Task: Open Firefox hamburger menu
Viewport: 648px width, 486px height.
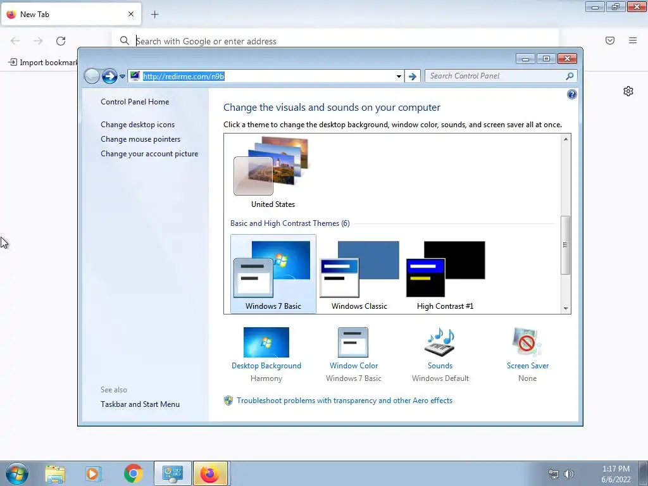Action: 633,40
